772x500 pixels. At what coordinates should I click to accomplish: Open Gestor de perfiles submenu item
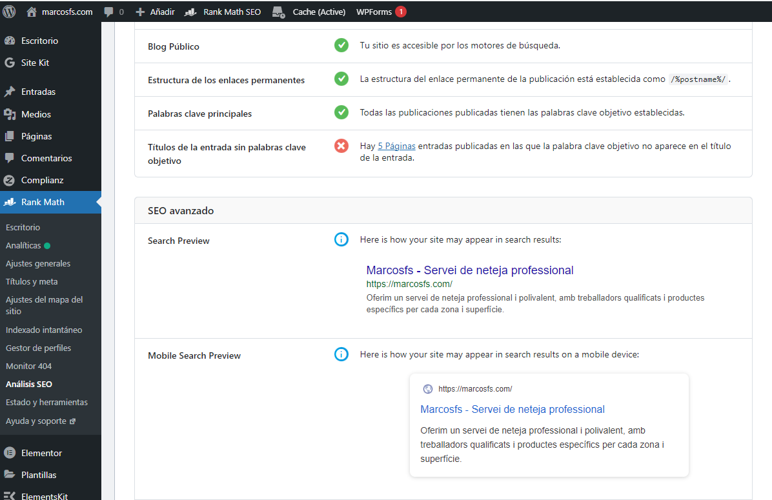tap(38, 348)
